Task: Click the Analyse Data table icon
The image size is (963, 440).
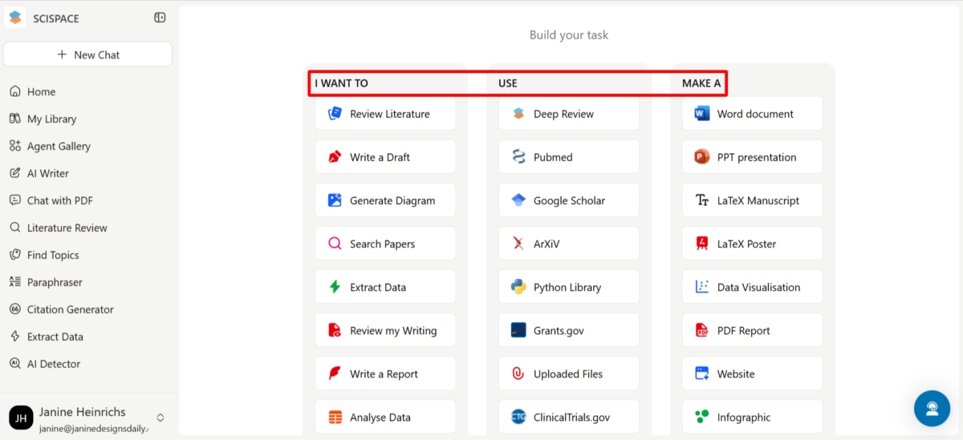Action: pos(335,417)
